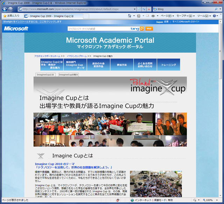Image resolution: width=224 pixels, height=204 pixels.
Task: Refresh the page with the Refresh icon
Action: (x=144, y=9)
